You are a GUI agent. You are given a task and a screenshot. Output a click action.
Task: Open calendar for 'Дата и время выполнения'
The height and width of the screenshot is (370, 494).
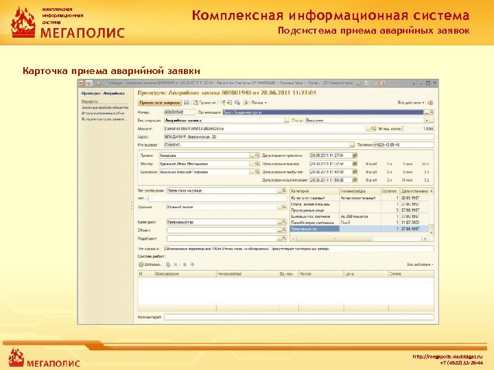[x=355, y=180]
